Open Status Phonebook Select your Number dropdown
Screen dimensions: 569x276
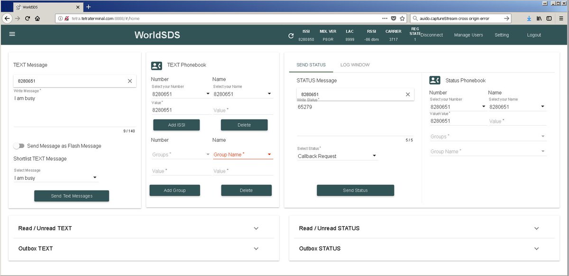point(458,107)
